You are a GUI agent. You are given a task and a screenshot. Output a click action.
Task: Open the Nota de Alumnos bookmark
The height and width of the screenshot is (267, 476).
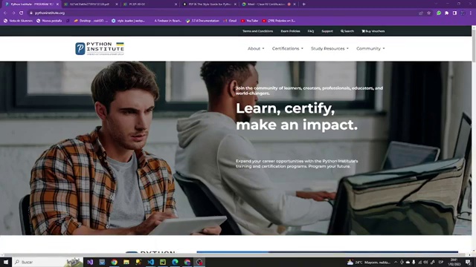click(18, 21)
